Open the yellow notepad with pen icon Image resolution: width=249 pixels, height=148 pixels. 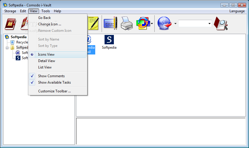93,24
